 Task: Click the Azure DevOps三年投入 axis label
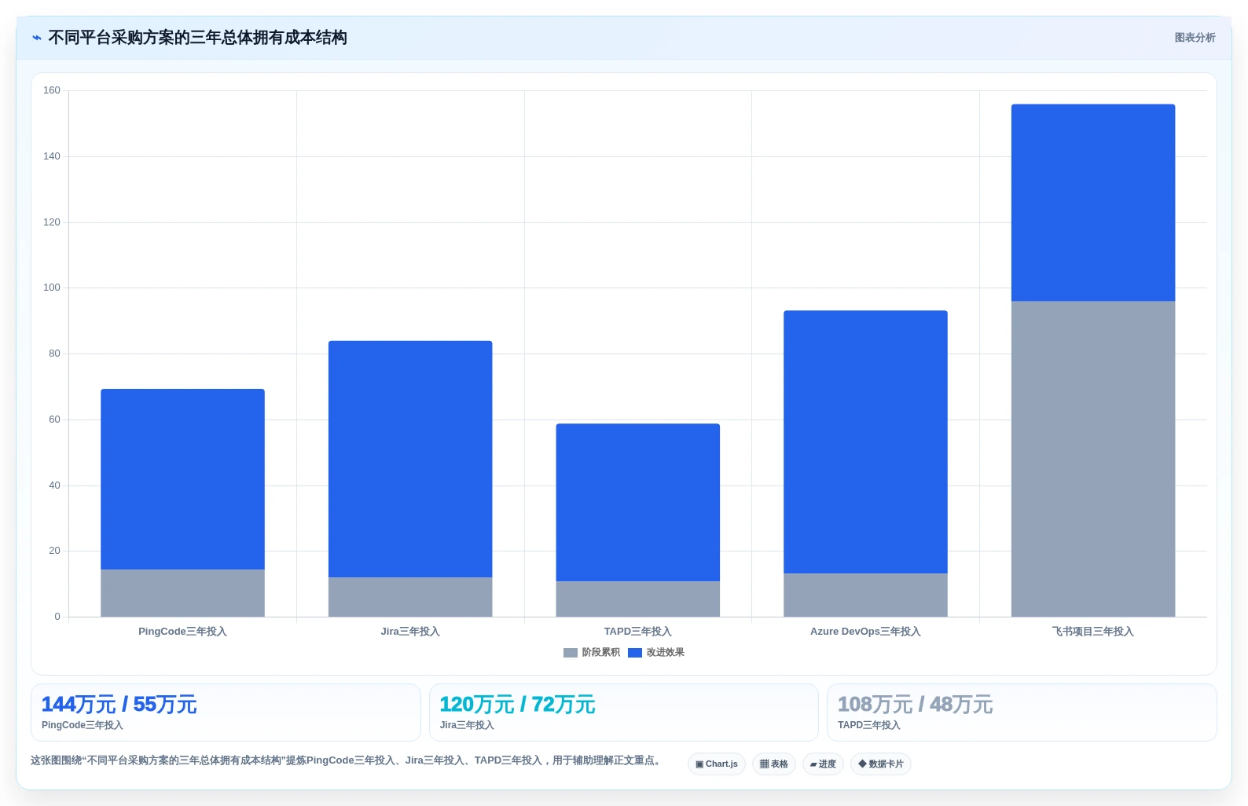pyautogui.click(x=865, y=632)
